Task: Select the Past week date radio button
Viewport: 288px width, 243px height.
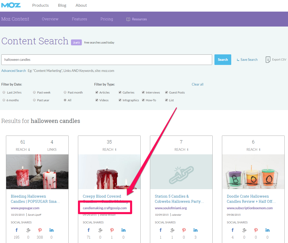Action: coord(34,93)
